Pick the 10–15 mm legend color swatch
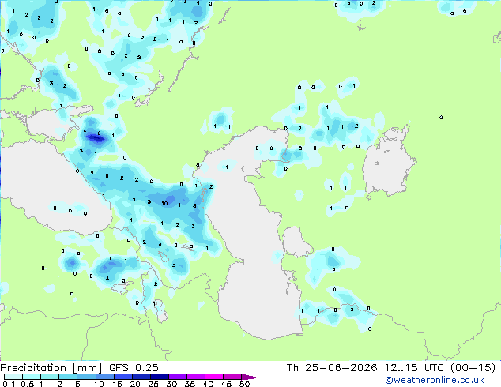 pos(104,377)
